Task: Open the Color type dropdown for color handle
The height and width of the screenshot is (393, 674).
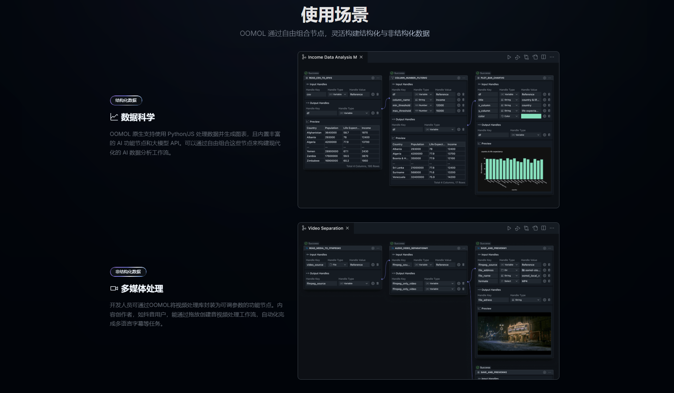Action: [509, 116]
